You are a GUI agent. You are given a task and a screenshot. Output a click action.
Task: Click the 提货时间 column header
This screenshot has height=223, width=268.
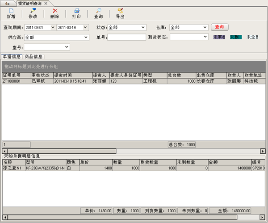(71, 75)
